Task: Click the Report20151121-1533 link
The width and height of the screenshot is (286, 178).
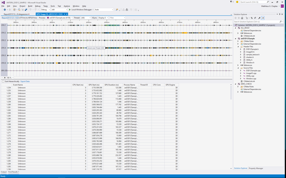Action: tap(10, 18)
